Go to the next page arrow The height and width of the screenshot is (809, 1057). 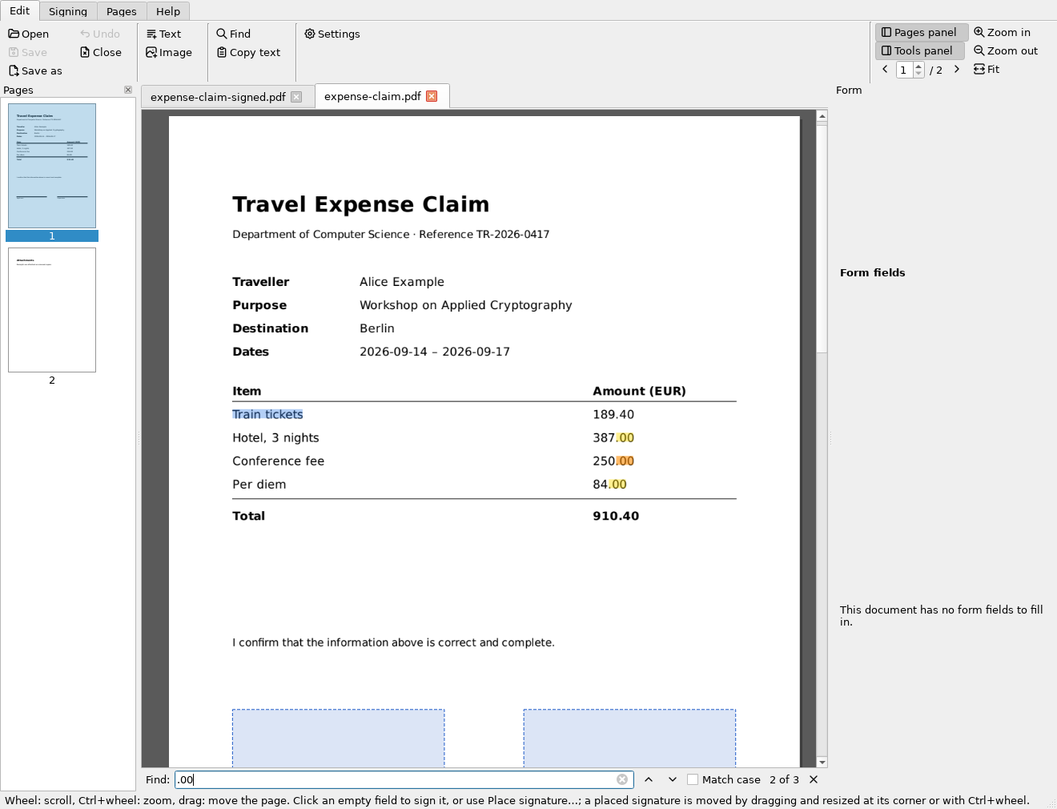tap(956, 70)
